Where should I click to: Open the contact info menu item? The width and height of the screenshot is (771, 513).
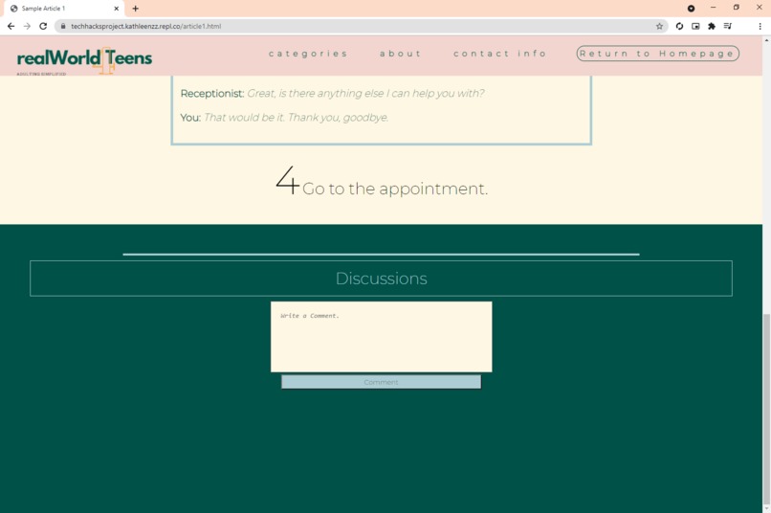tap(499, 54)
